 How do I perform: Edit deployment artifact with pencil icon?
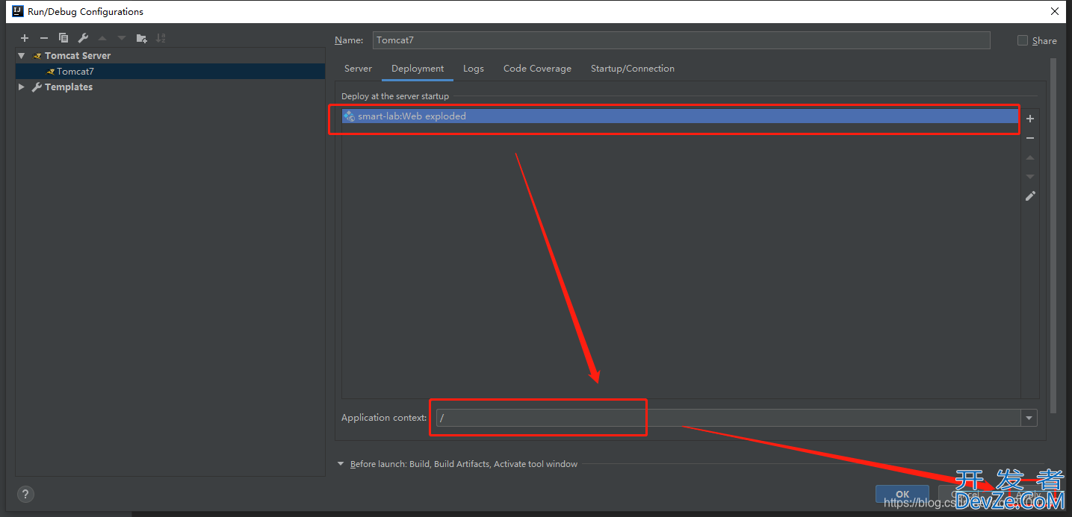1030,196
